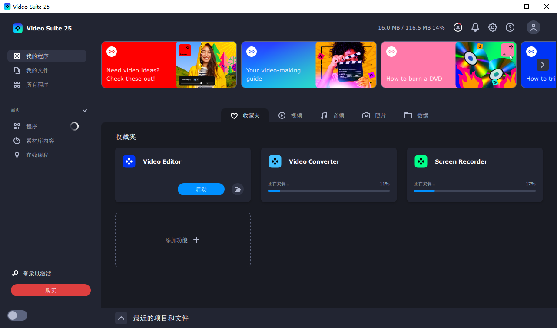
Task: Click the loading spinner beside 程序
Action: [74, 126]
